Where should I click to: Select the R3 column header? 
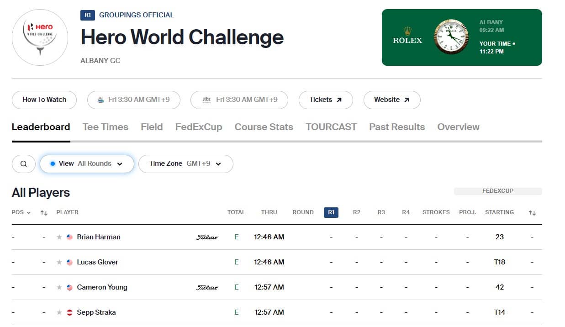coord(381,212)
